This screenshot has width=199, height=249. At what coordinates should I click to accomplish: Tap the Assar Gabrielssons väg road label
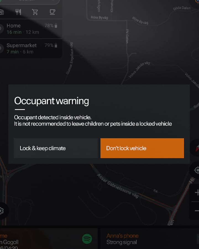pos(118,186)
